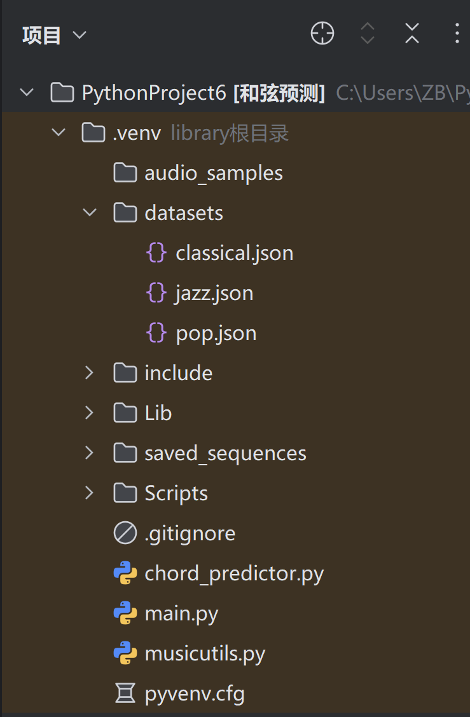Click the Expand Selected arrows icon

coord(367,34)
